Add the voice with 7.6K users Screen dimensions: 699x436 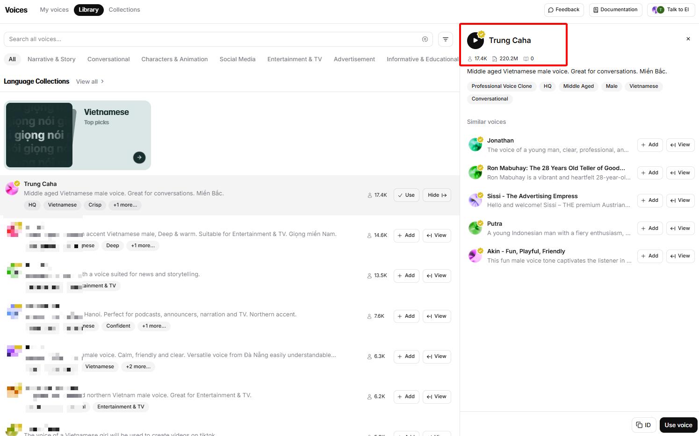(x=406, y=316)
